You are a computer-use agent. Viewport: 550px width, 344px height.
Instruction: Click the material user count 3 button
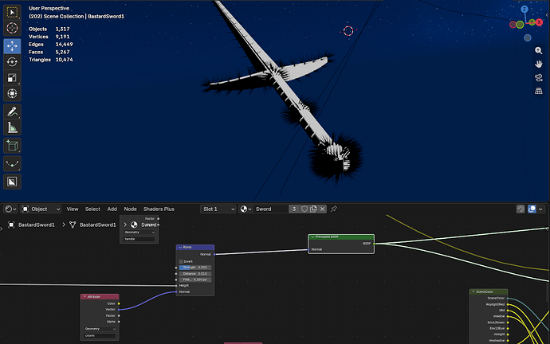[x=294, y=209]
